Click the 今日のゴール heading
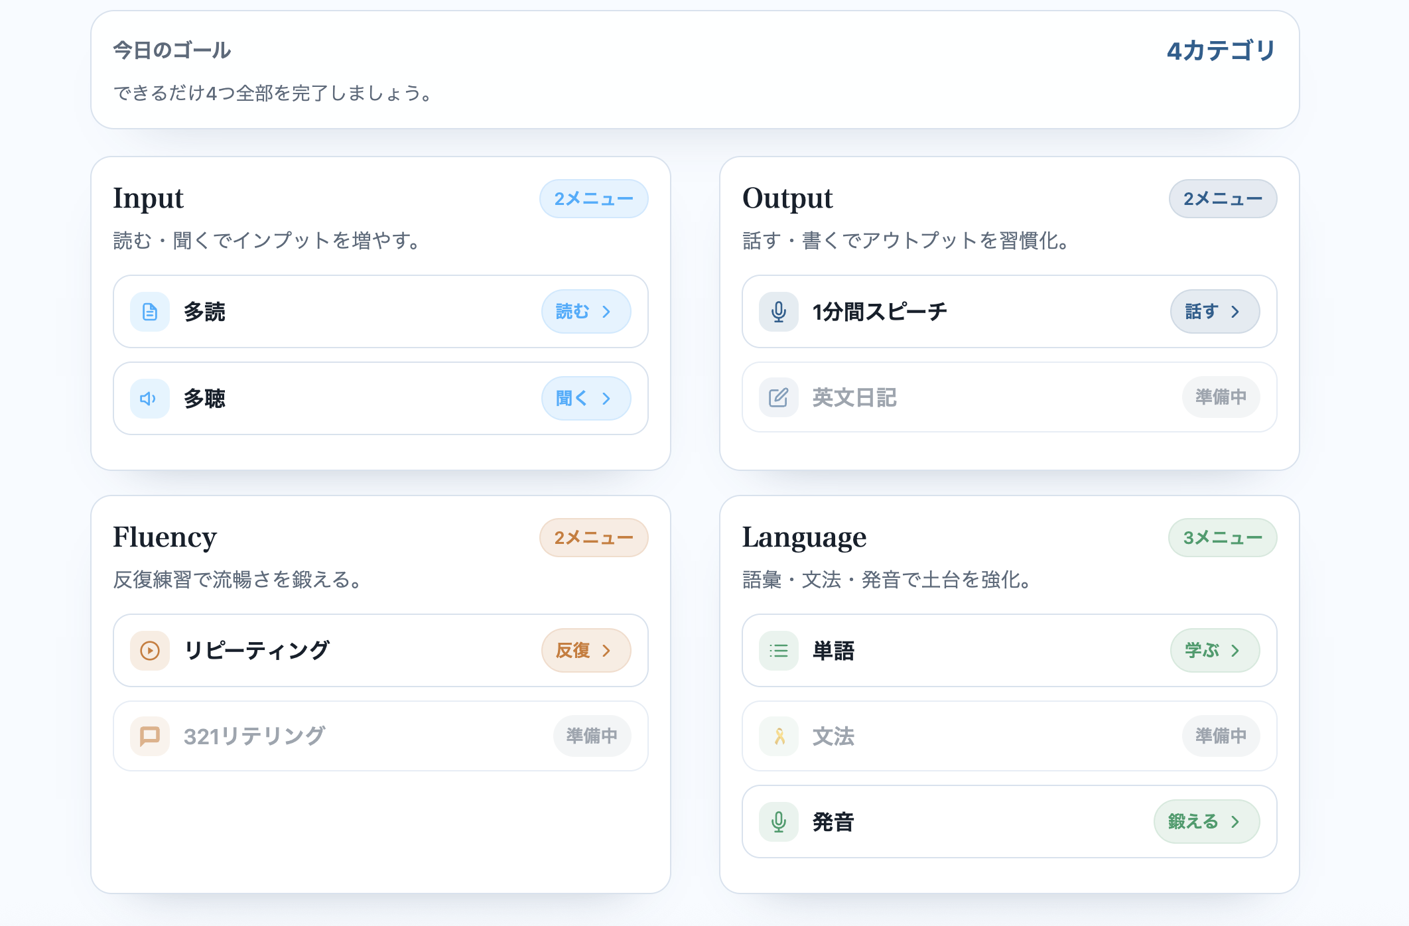The image size is (1409, 926). pyautogui.click(x=172, y=50)
